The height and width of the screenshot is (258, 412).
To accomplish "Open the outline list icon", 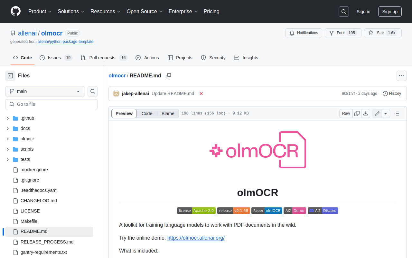I will pyautogui.click(x=397, y=114).
